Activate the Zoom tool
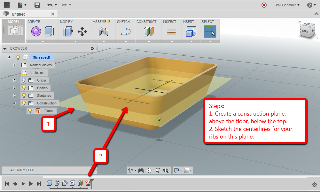Image resolution: width=320 pixels, height=192 pixels. tap(158, 170)
